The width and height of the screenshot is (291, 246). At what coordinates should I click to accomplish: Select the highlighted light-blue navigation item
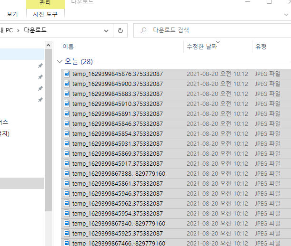pos(22,54)
